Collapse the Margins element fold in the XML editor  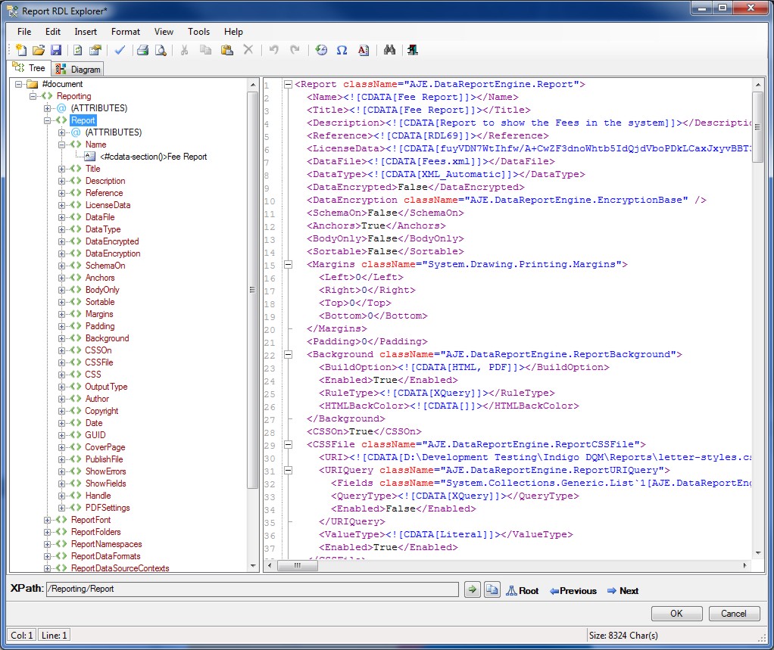pyautogui.click(x=288, y=264)
